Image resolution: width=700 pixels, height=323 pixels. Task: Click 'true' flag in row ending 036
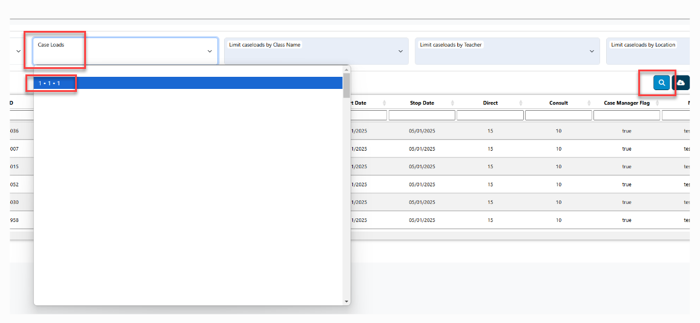pos(627,131)
